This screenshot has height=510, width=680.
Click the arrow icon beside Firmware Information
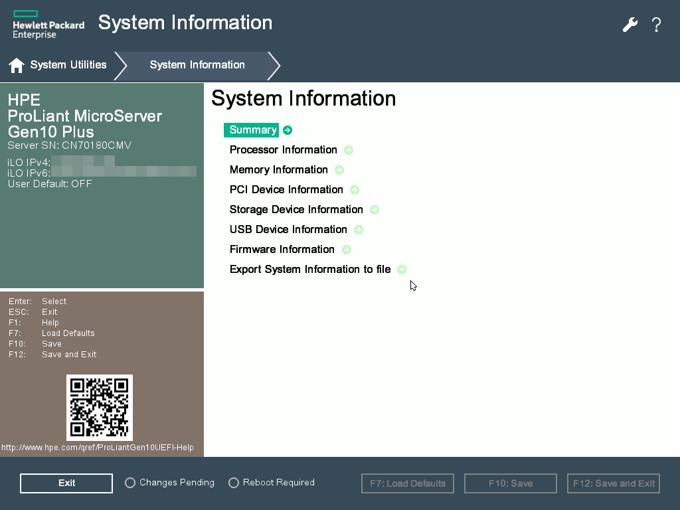click(x=346, y=250)
